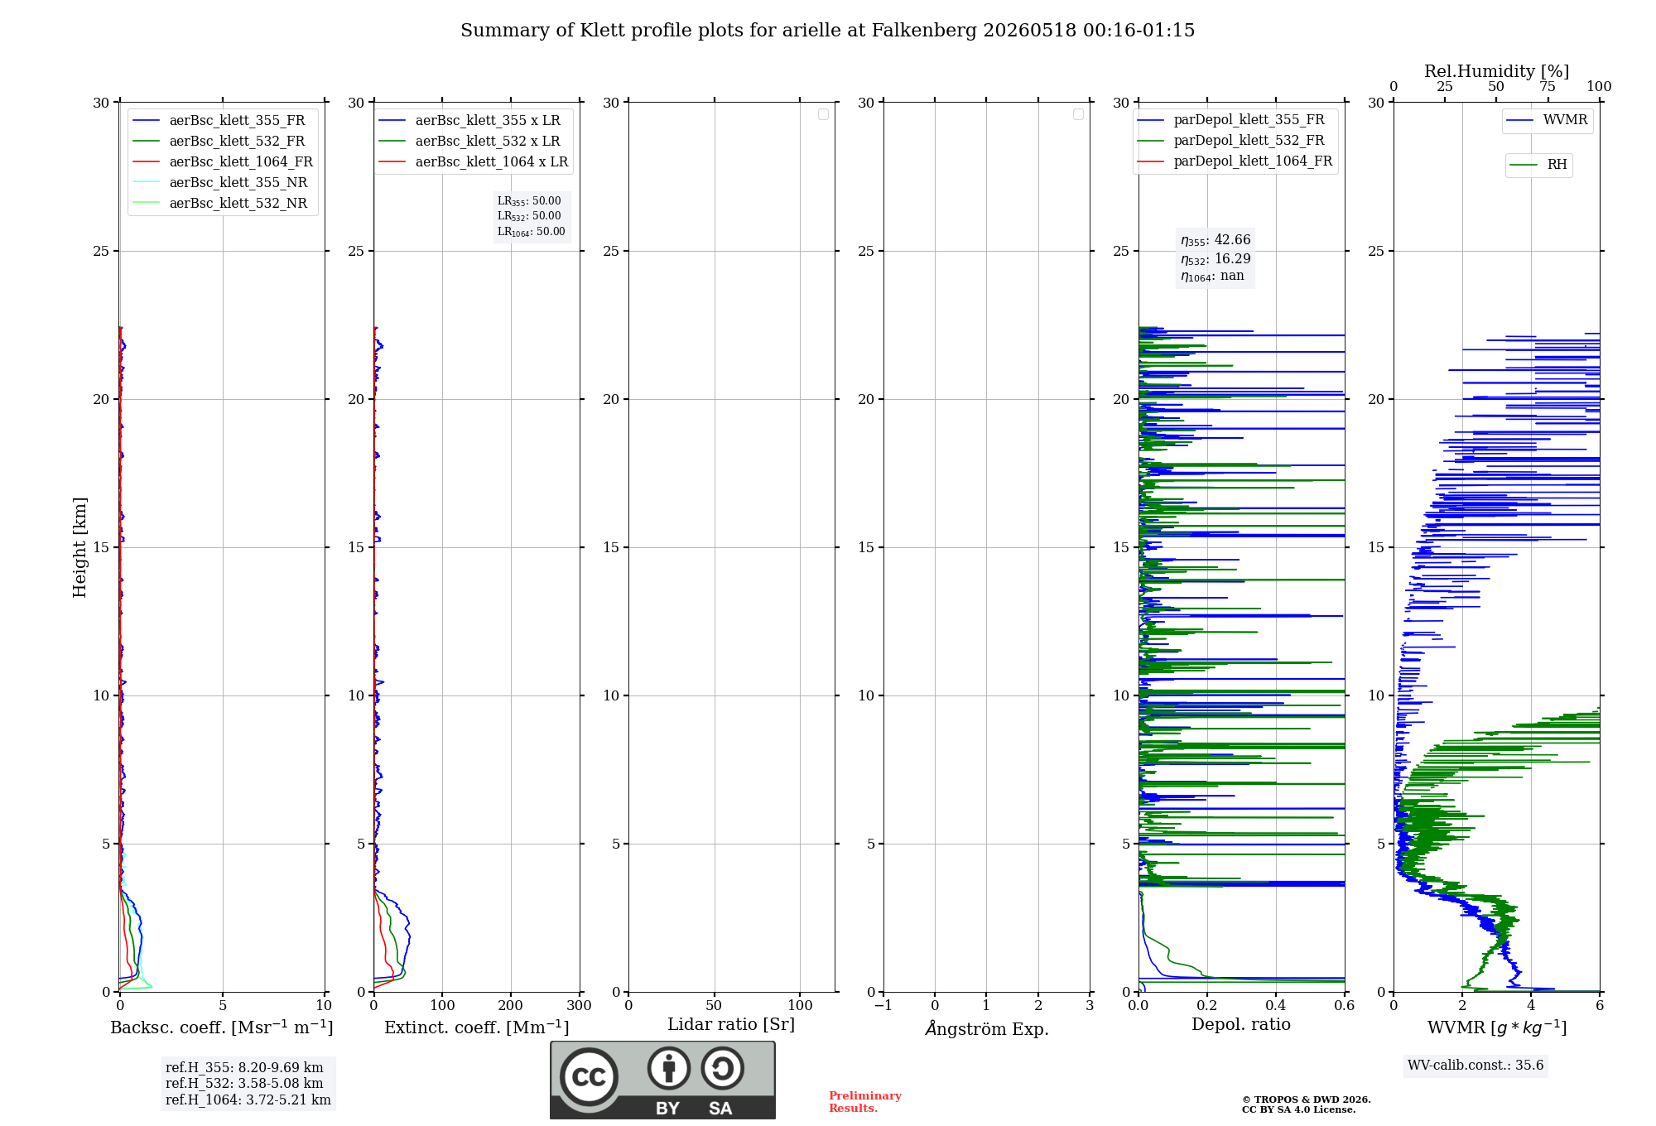Click the Ångström Exp. axis label
This screenshot has width=1656, height=1126.
pos(987,1028)
